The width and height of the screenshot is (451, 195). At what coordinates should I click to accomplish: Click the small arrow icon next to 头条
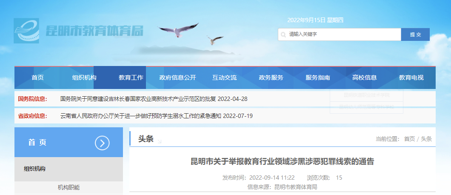coord(159,141)
